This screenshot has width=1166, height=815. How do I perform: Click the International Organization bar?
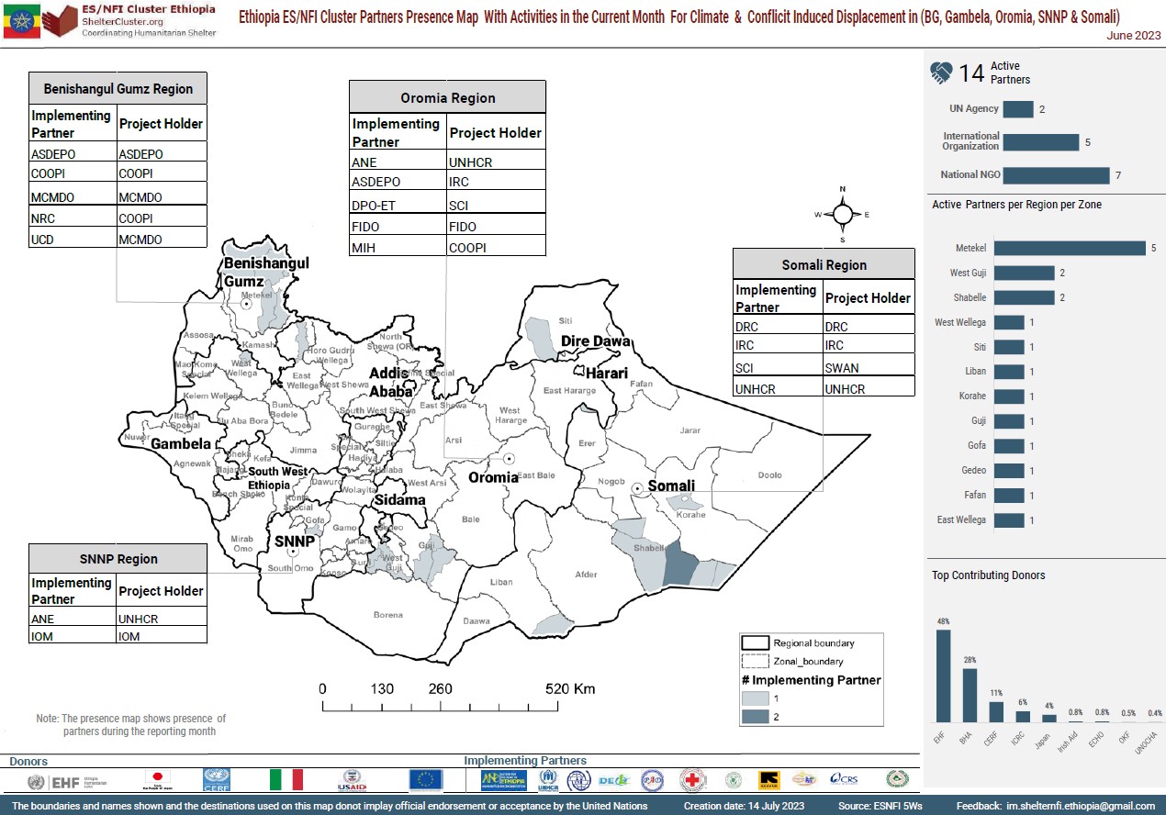[x=1040, y=142]
